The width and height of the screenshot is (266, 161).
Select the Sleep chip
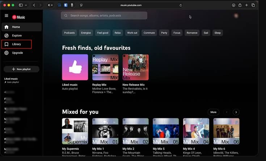218,33
